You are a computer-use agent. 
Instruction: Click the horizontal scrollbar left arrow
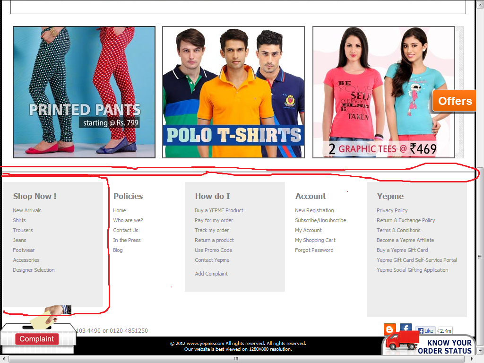[x=3, y=359]
